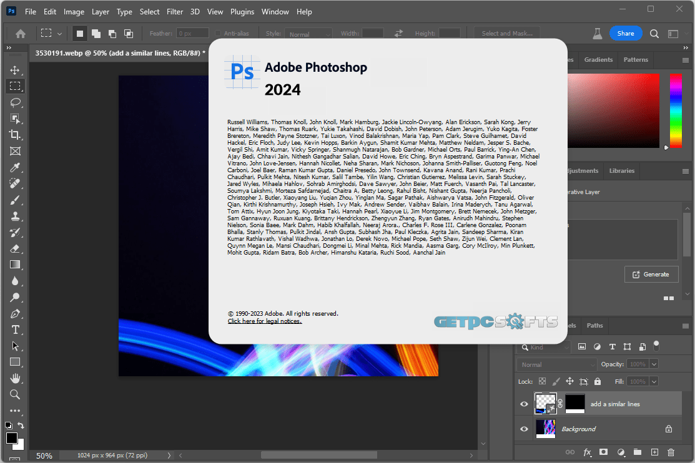Switch to the Libraries tab
This screenshot has height=463, width=695.
[x=621, y=171]
